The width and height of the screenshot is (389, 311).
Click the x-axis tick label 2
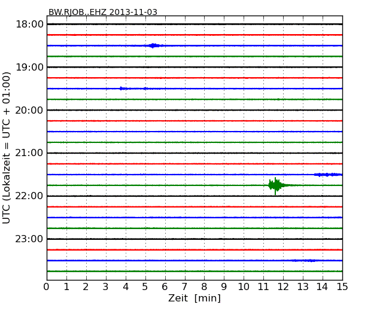click(86, 287)
